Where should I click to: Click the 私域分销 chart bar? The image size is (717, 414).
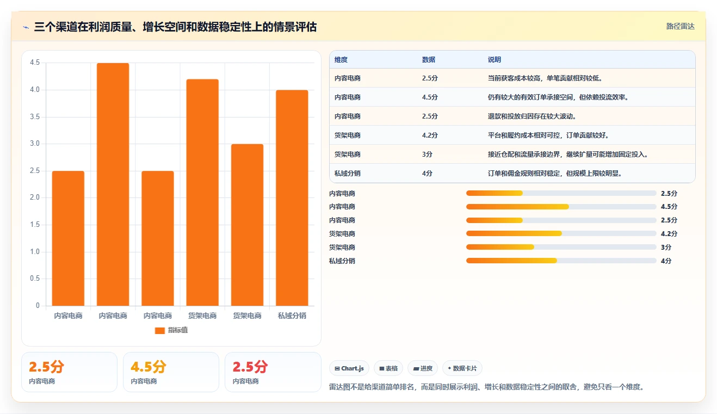292,198
